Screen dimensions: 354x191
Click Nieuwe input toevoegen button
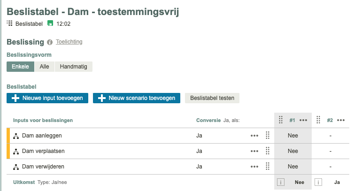click(x=47, y=98)
